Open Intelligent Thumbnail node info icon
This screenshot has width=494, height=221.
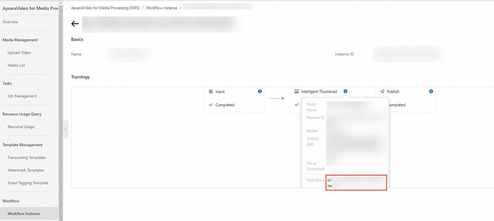pos(346,91)
